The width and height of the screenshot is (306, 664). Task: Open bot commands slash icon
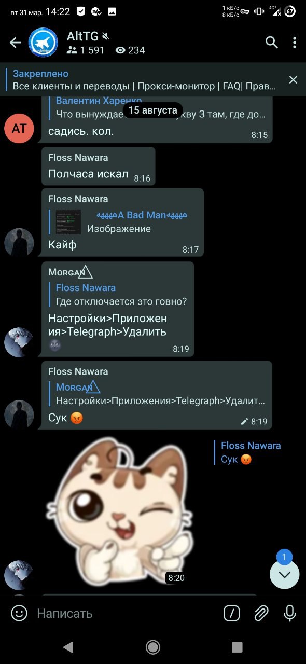tap(231, 614)
